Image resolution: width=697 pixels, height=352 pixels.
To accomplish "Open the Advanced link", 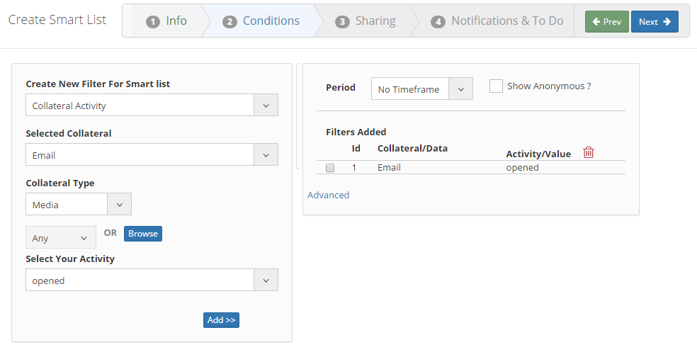I will coord(329,195).
